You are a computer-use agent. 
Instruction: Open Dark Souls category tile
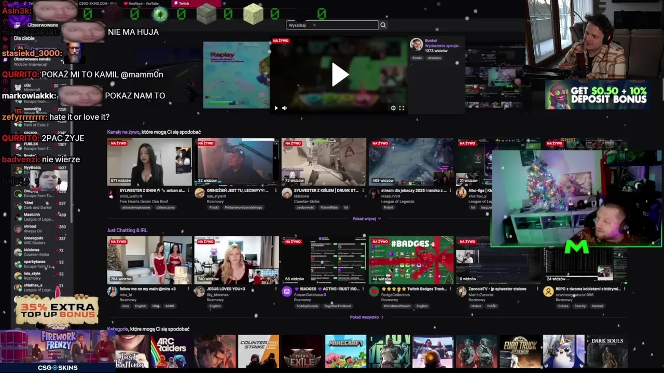tap(607, 351)
